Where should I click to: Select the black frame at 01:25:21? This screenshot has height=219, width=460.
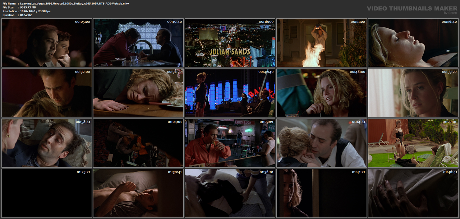(47, 193)
